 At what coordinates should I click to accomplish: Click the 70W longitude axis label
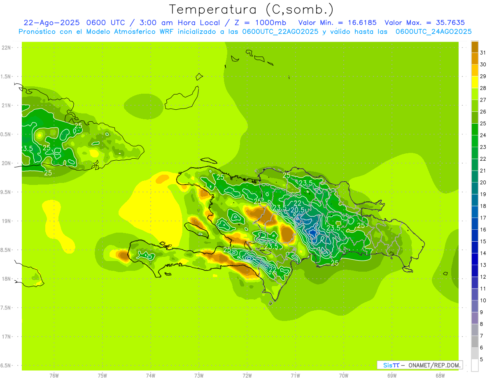point(344,376)
